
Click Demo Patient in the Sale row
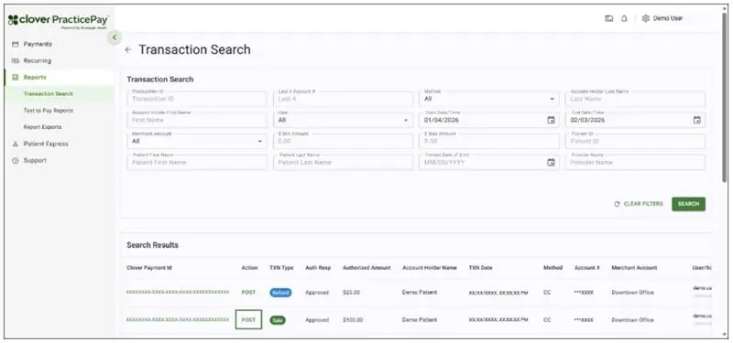(420, 320)
